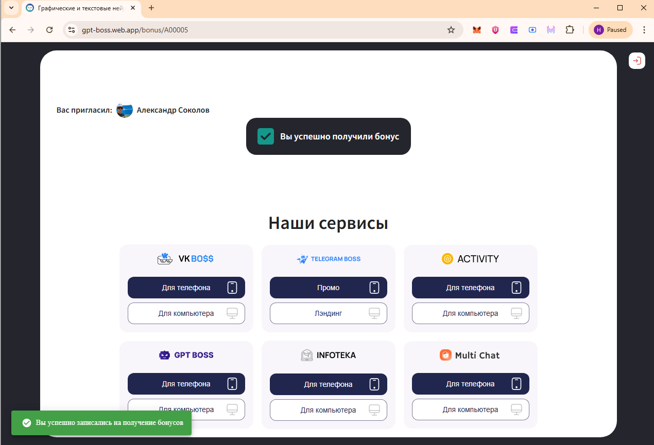The height and width of the screenshot is (445, 654).
Task: Open the Paused profile button
Action: tap(611, 30)
